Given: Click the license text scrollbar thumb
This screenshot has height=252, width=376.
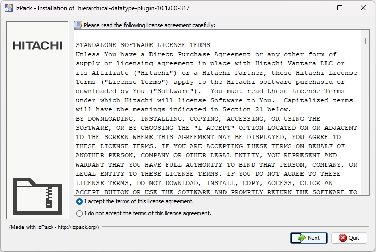Looking at the screenshot, I should coord(365,41).
